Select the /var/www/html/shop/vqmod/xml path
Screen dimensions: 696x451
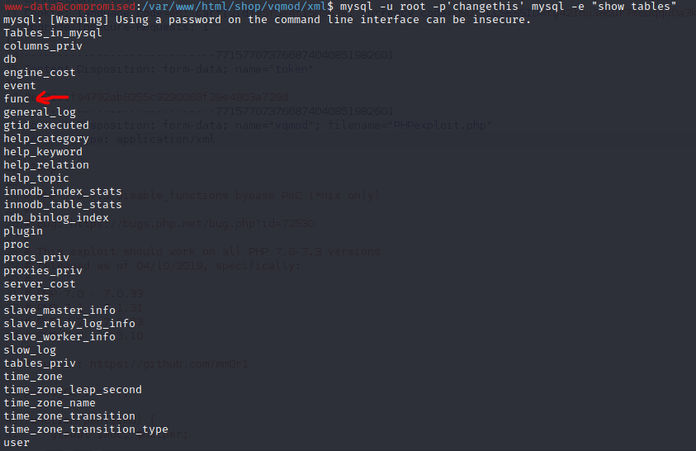point(238,7)
